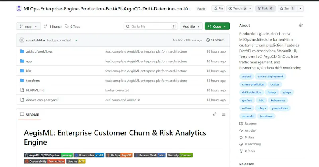Image resolution: width=319 pixels, height=167 pixels.
Task: Open the k8s folder
Action: coord(28,71)
